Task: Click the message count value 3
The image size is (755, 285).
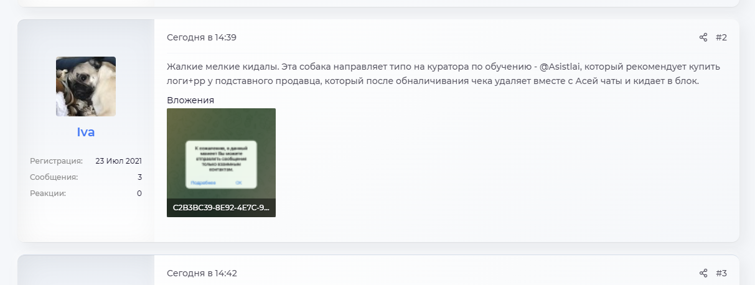Action: [x=140, y=177]
